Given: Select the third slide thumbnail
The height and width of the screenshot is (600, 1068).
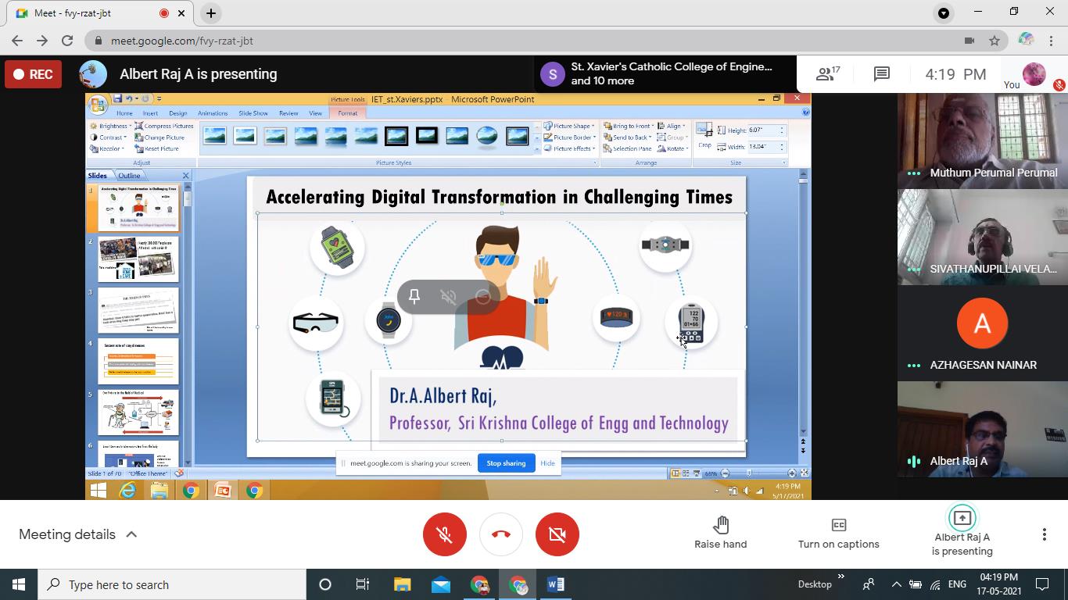Looking at the screenshot, I should [138, 309].
